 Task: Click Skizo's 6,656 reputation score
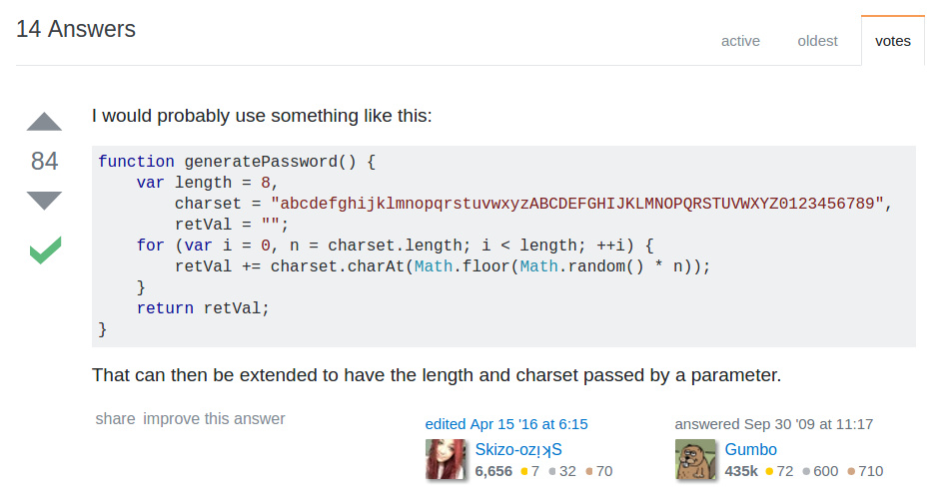(x=493, y=471)
